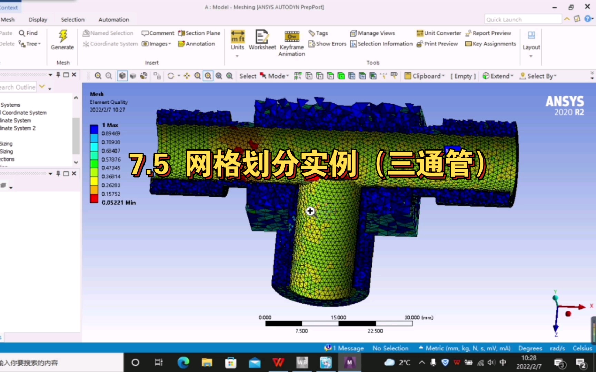Open the Automation ribbon tab

pos(113,19)
